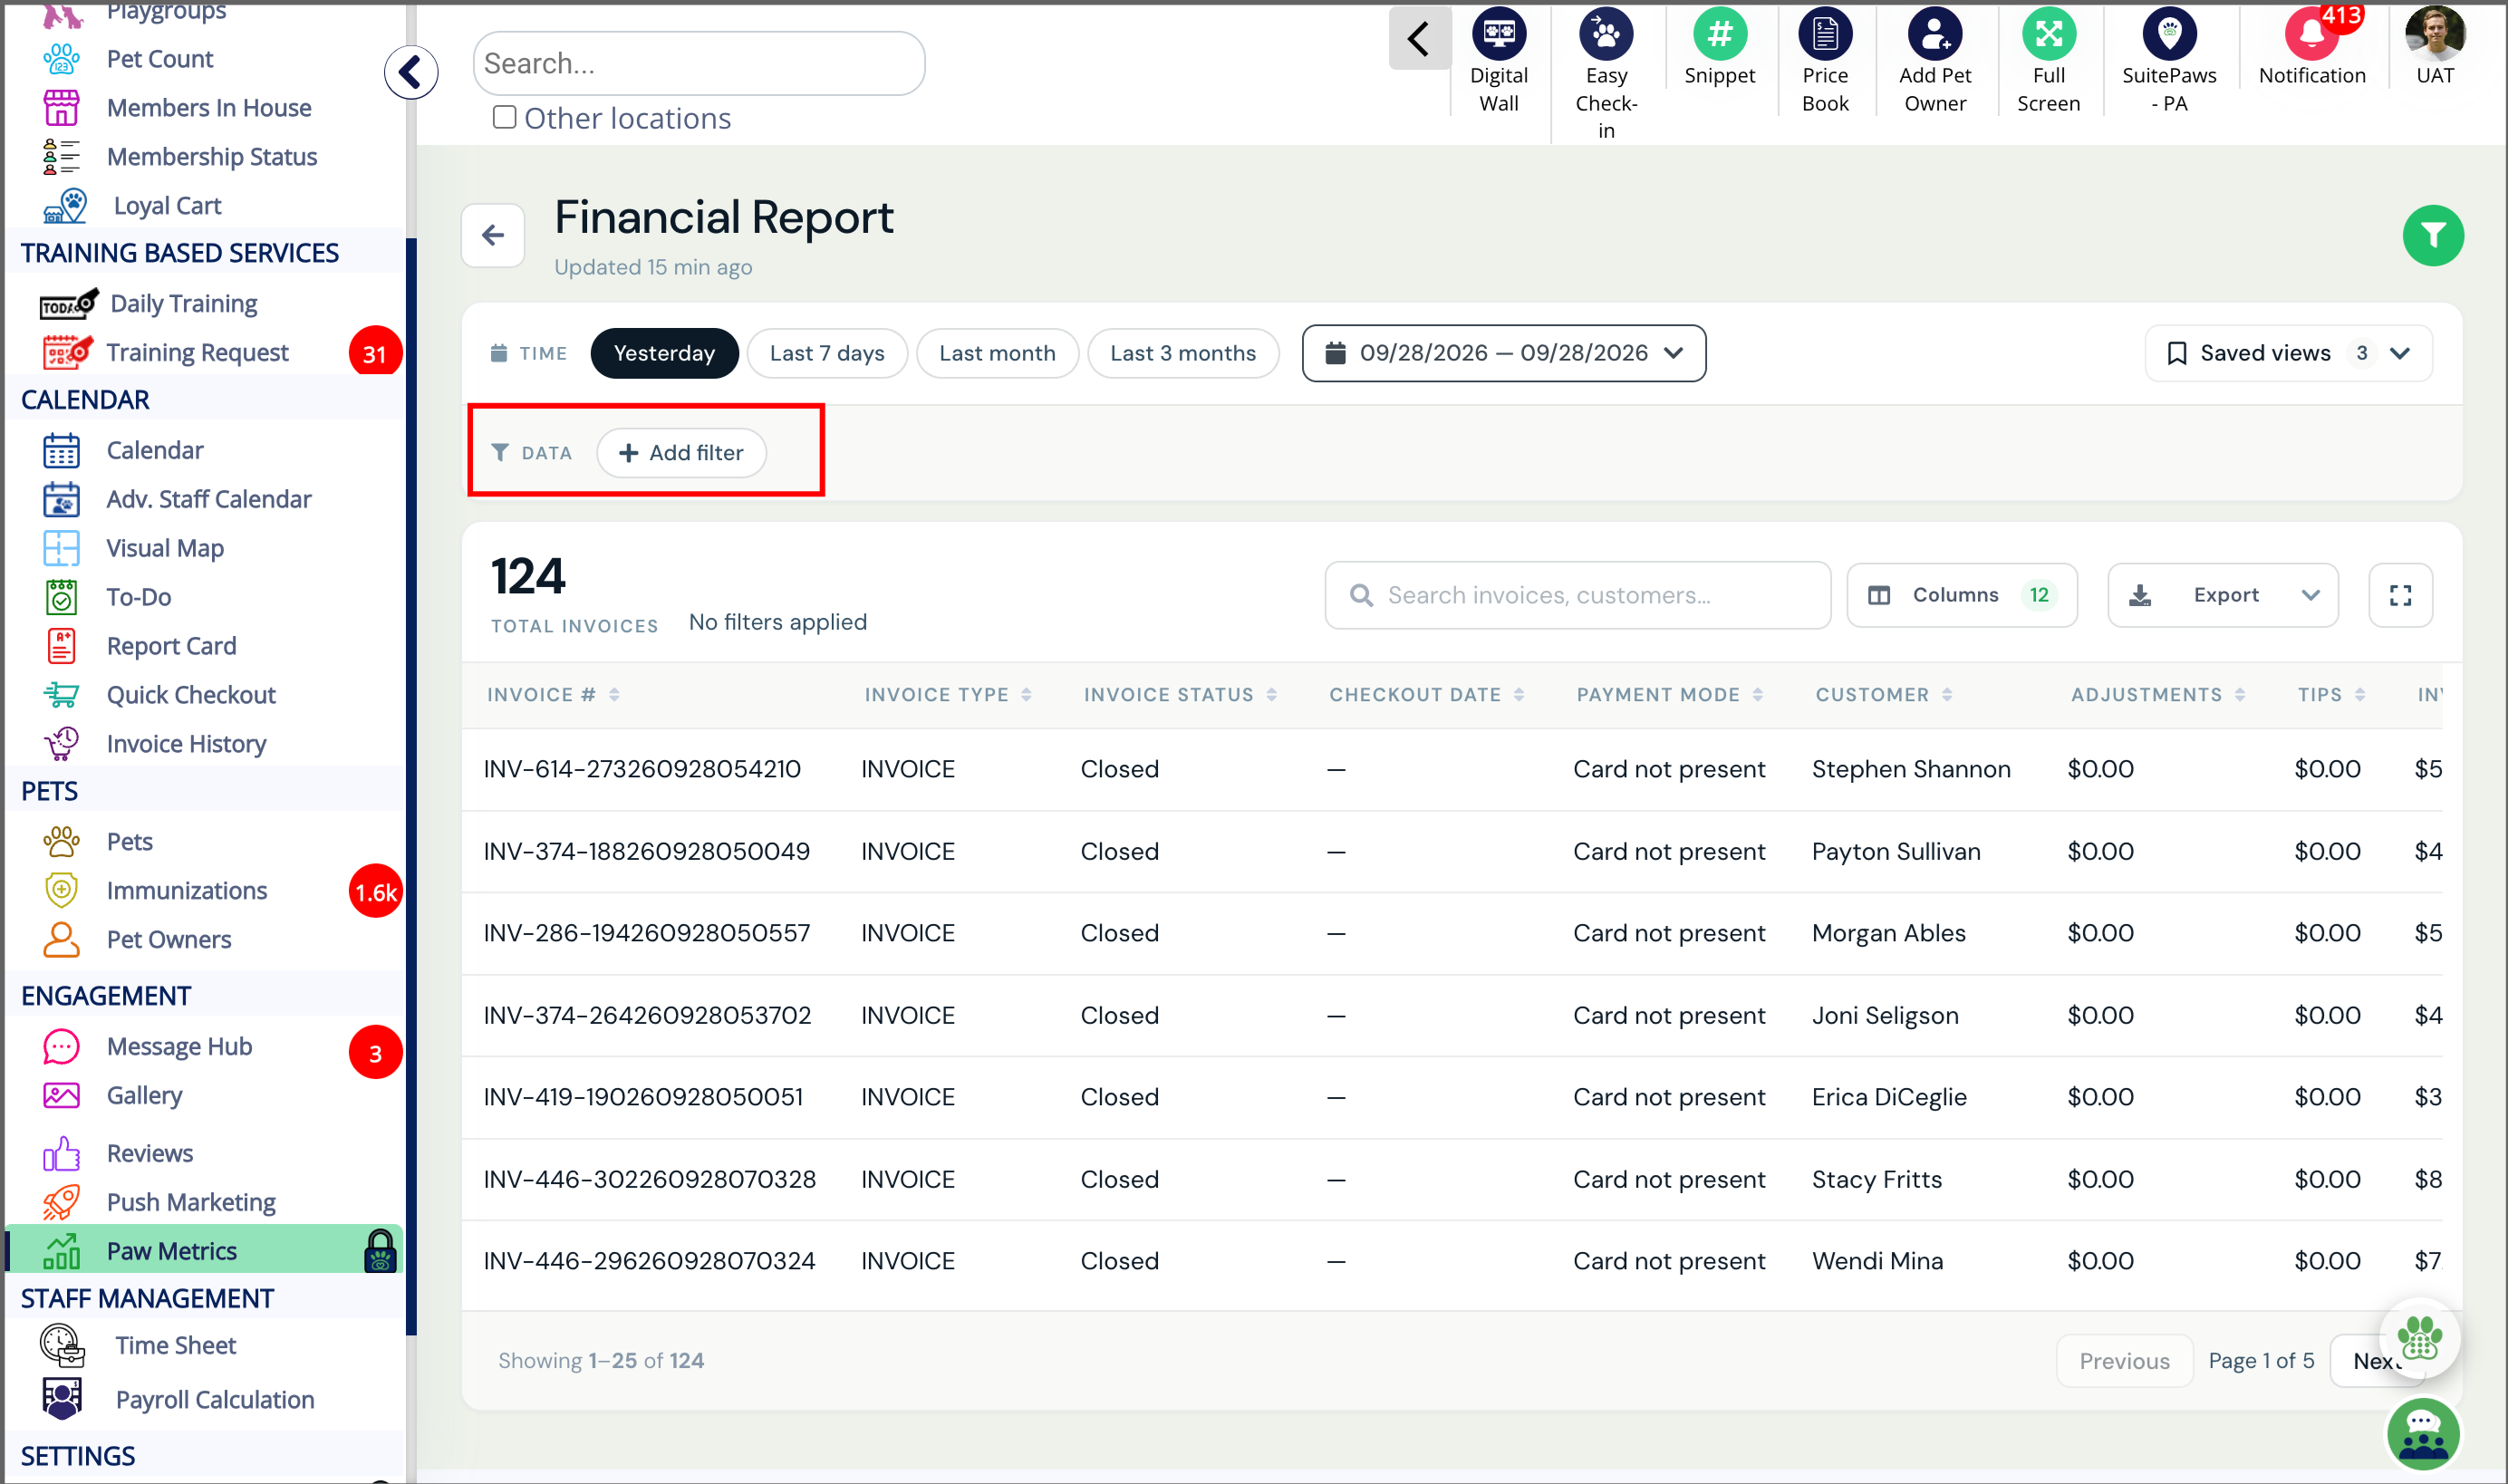Click the Add filter button

[682, 454]
